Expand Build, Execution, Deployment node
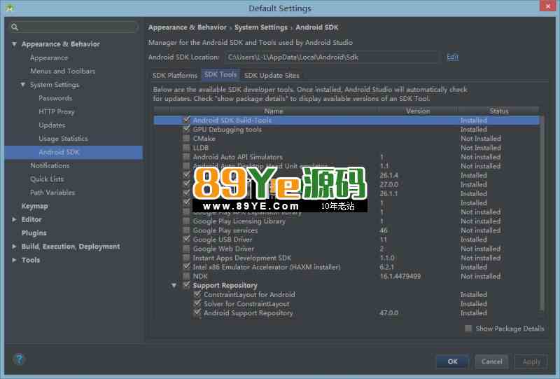The width and height of the screenshot is (560, 379). (x=14, y=247)
